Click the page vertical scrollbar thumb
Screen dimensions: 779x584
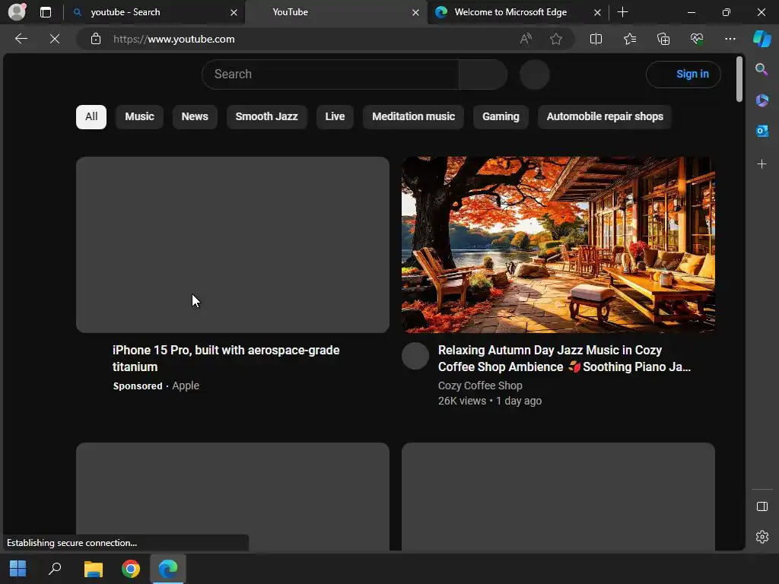pos(739,79)
